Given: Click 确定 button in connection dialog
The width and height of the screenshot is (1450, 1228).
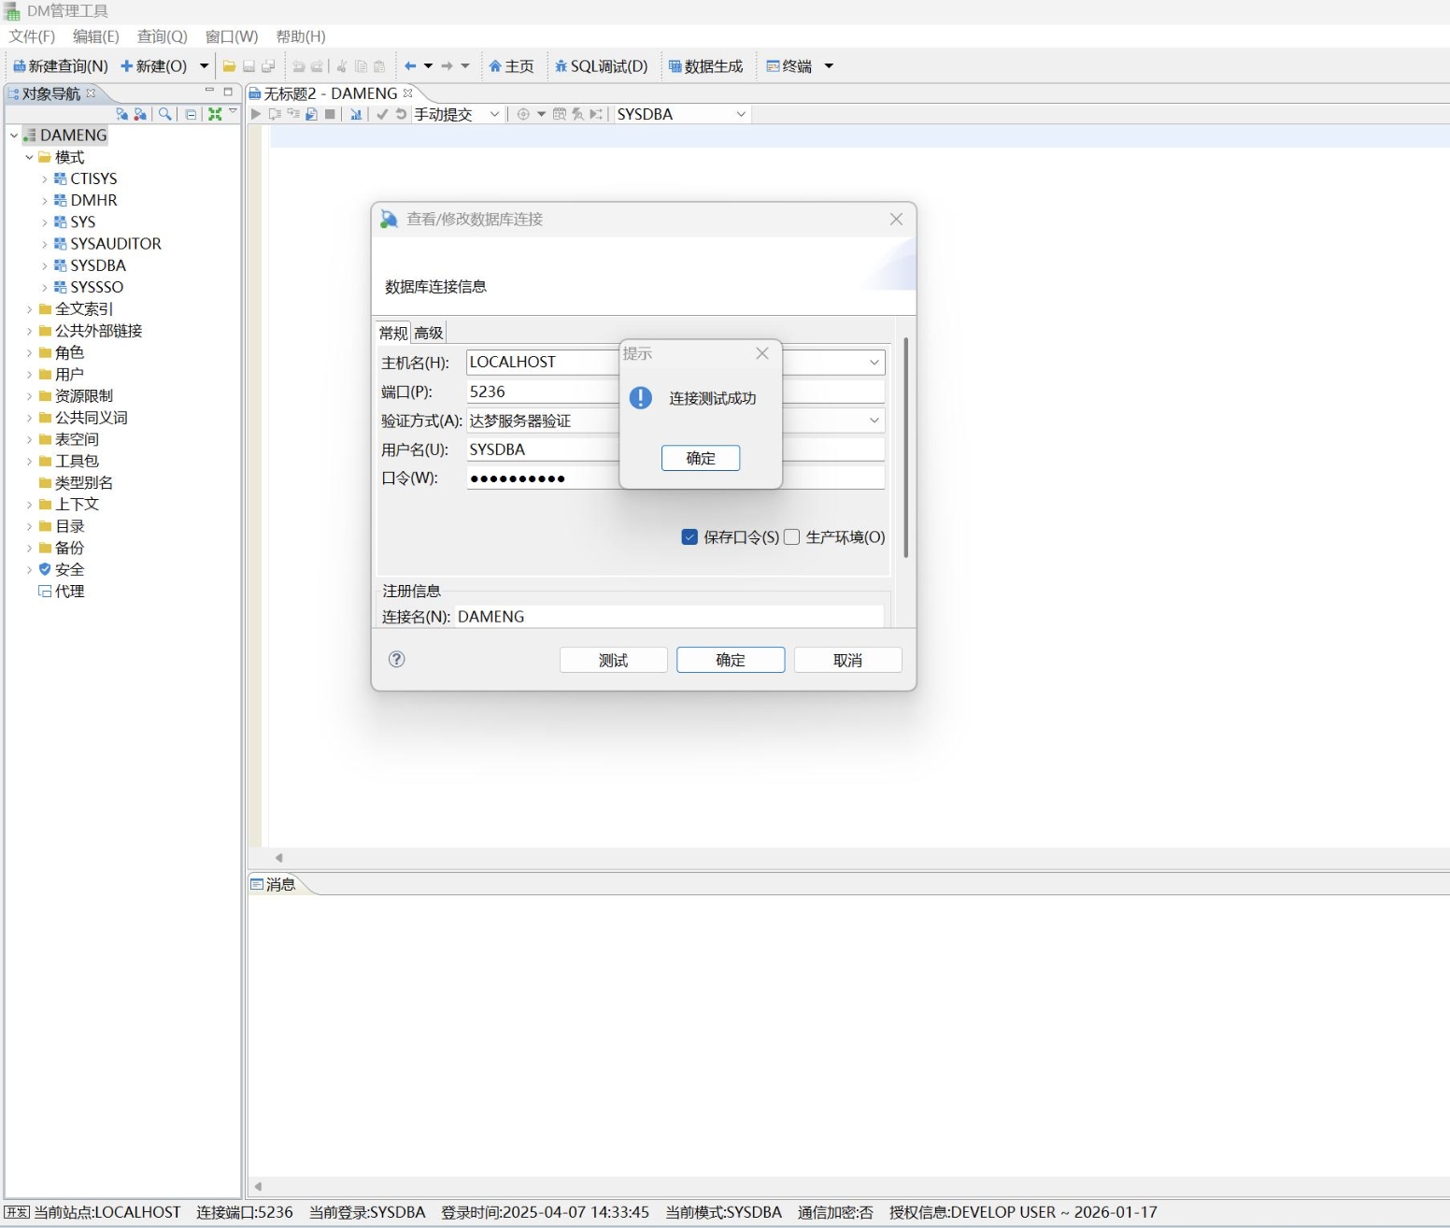Looking at the screenshot, I should (731, 660).
